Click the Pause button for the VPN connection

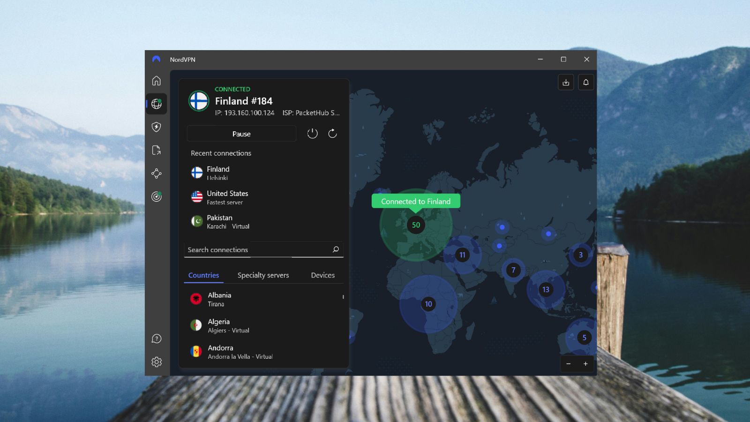click(241, 134)
